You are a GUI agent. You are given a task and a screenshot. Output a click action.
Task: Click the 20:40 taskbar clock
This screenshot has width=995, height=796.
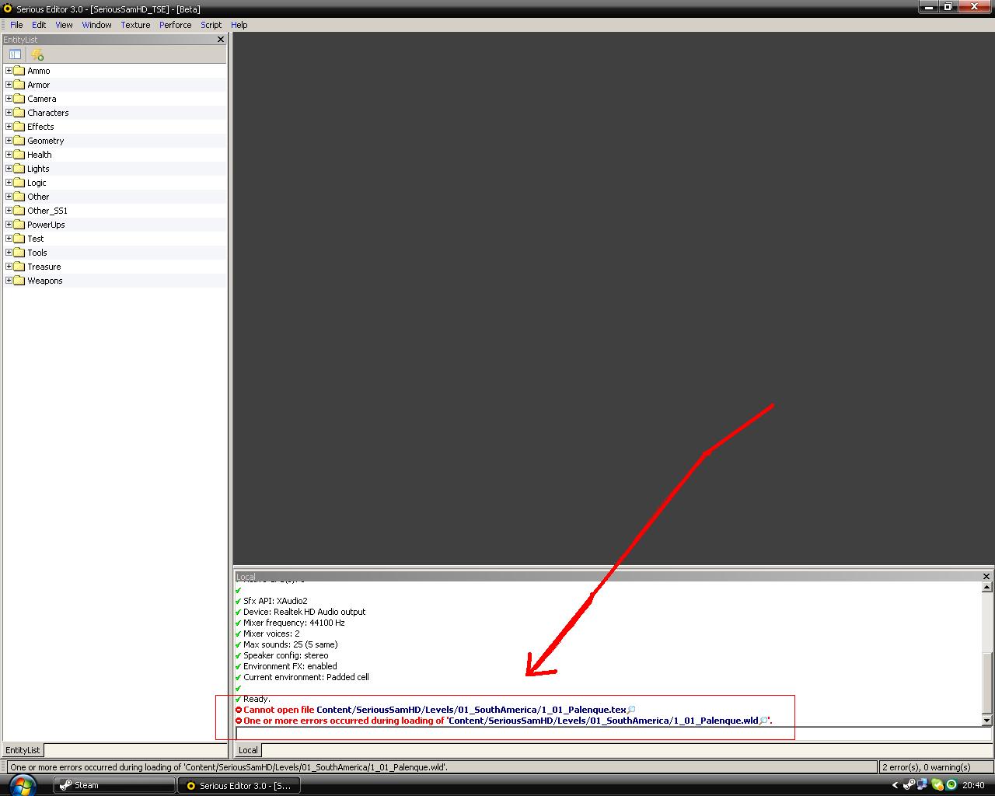point(973,785)
